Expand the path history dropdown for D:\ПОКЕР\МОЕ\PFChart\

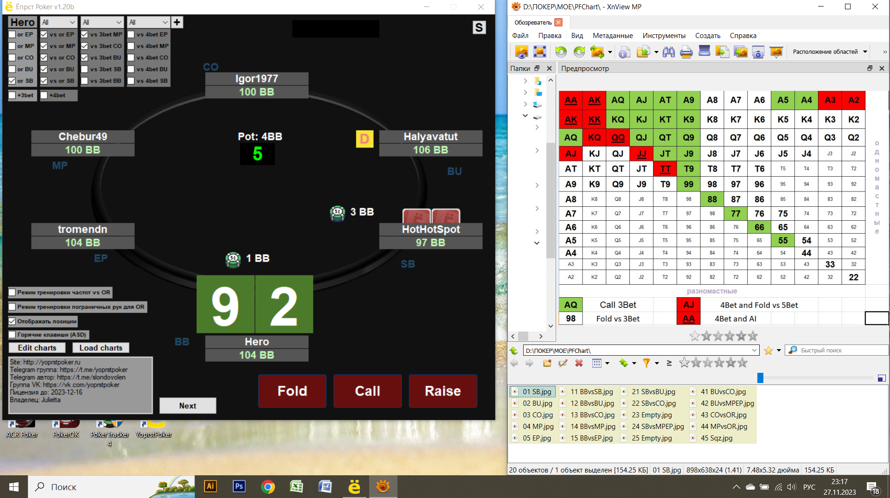coord(754,351)
